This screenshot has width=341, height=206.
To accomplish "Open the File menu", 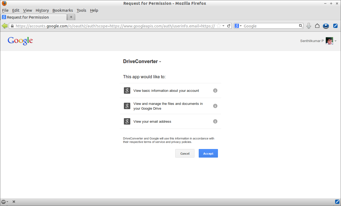I will 5,10.
